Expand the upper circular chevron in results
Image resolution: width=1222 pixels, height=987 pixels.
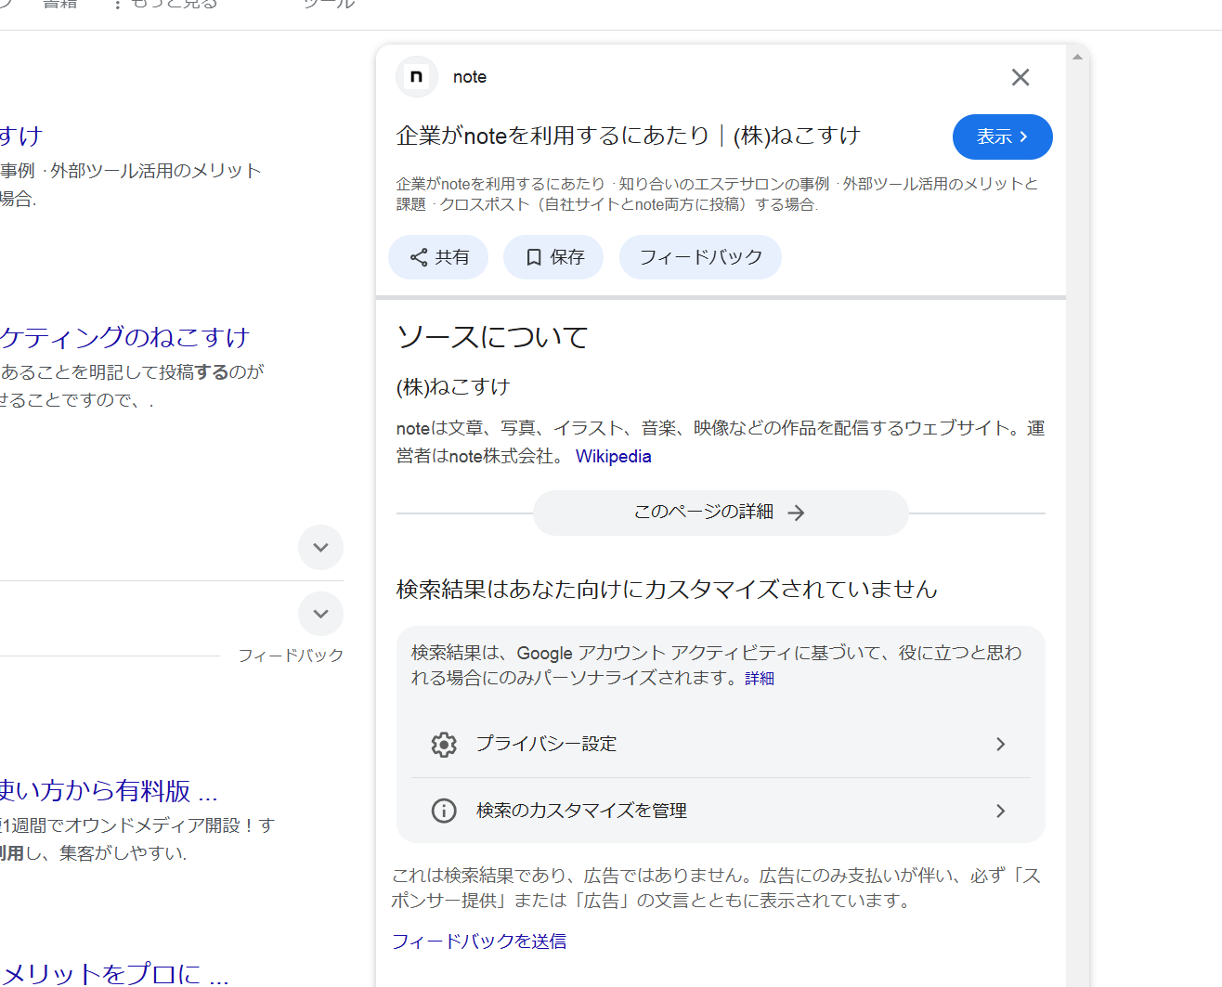320,547
